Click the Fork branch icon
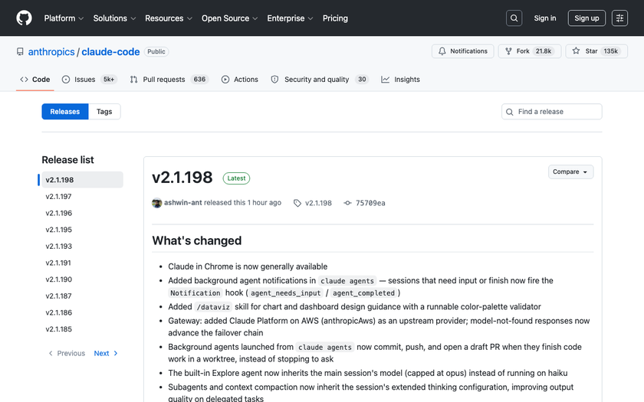The width and height of the screenshot is (644, 402). tap(508, 51)
